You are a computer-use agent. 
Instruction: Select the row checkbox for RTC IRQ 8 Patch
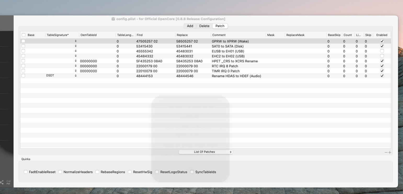[x=23, y=66]
